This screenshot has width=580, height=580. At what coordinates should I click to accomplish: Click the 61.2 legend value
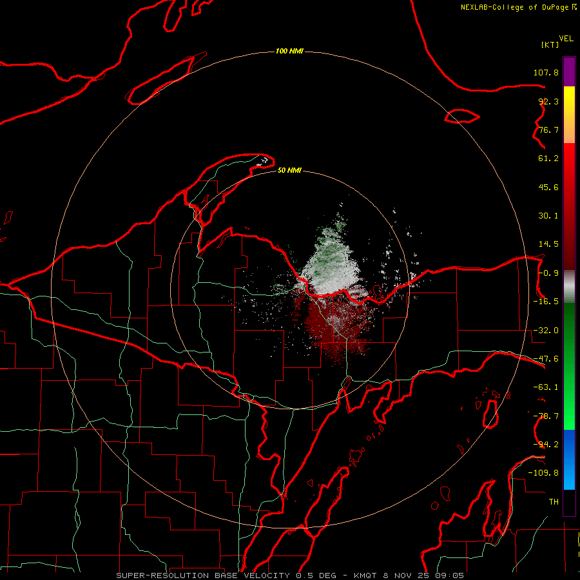coord(548,159)
